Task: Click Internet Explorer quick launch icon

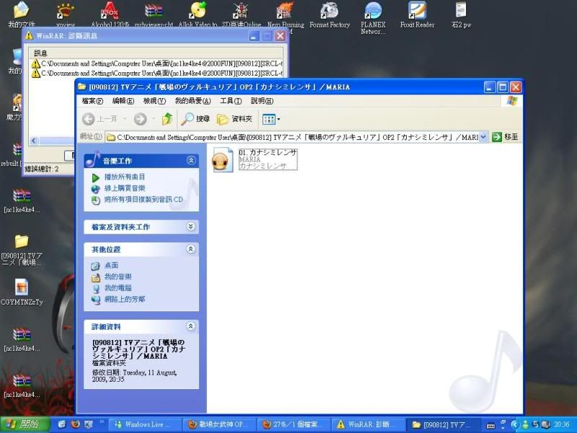Action: tap(62, 424)
